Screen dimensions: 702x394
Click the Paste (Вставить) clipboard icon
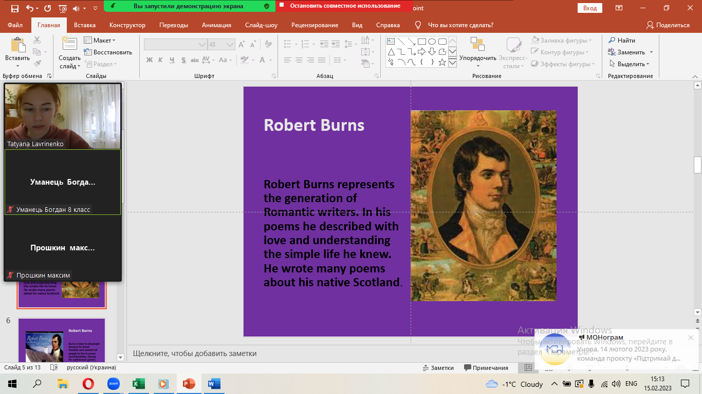(17, 45)
